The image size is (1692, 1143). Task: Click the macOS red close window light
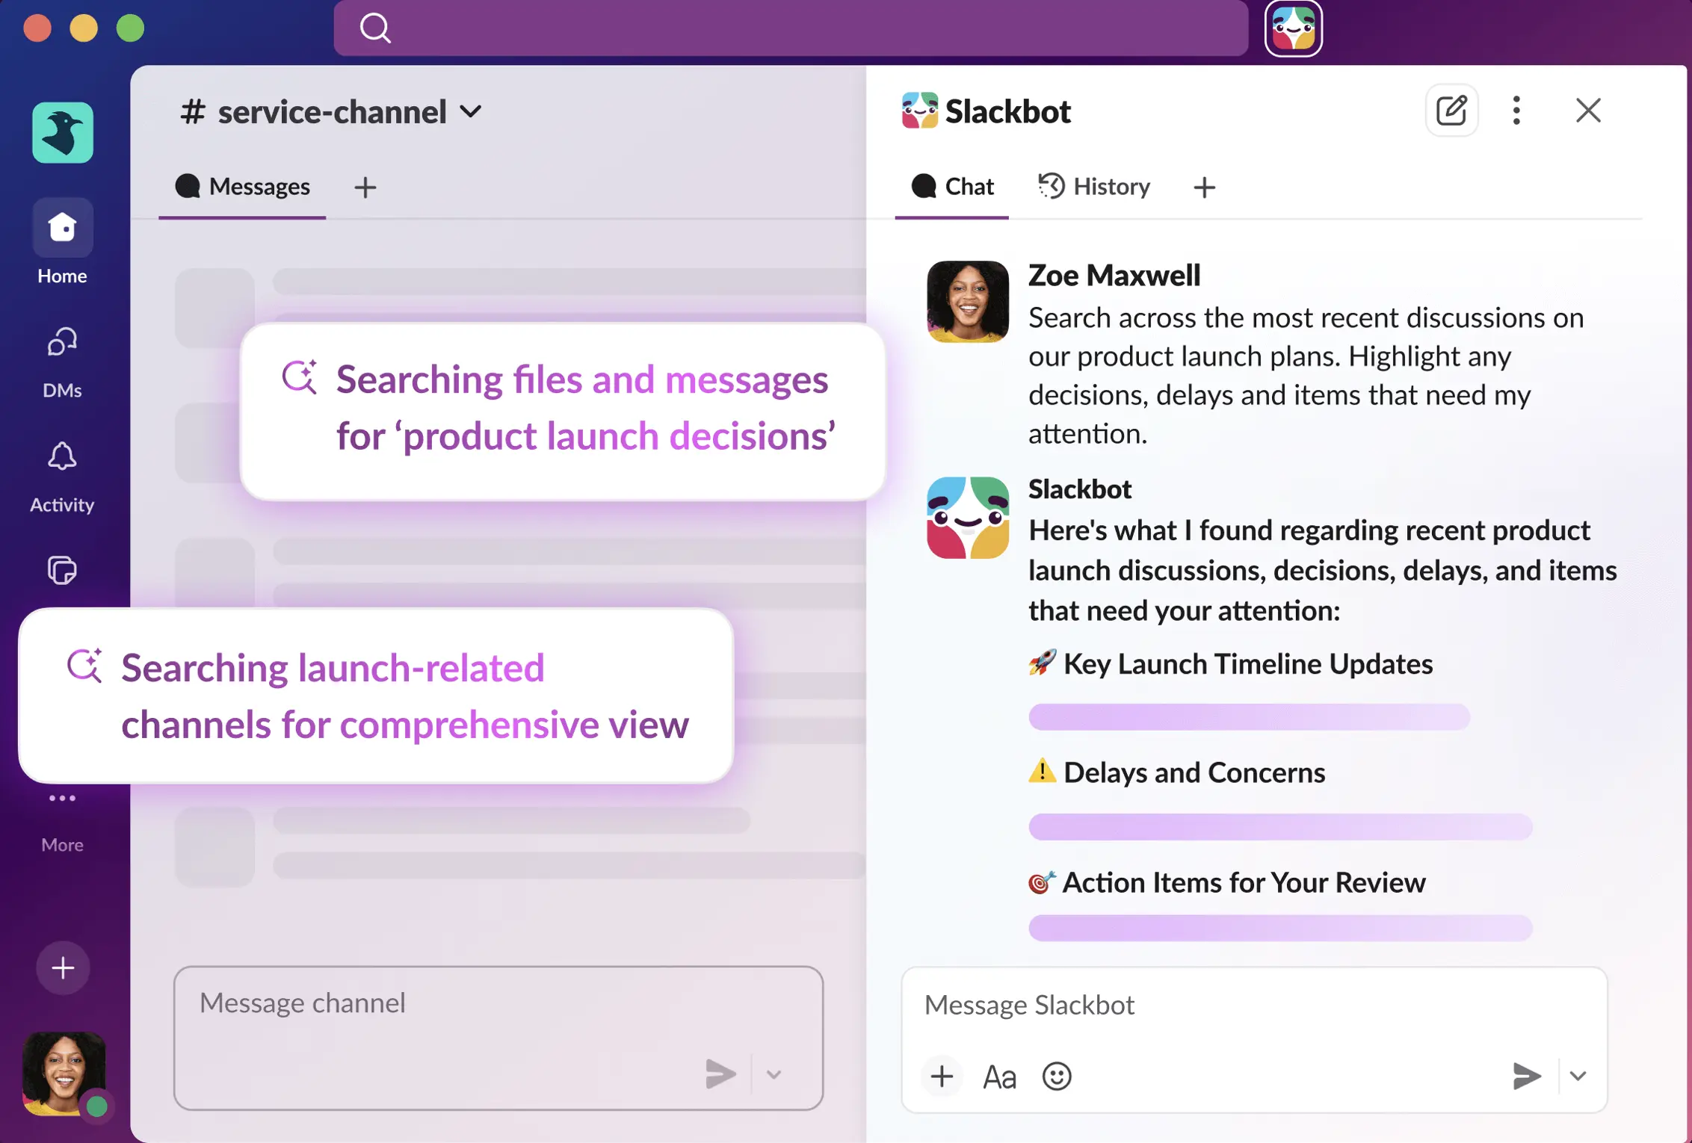pos(37,28)
